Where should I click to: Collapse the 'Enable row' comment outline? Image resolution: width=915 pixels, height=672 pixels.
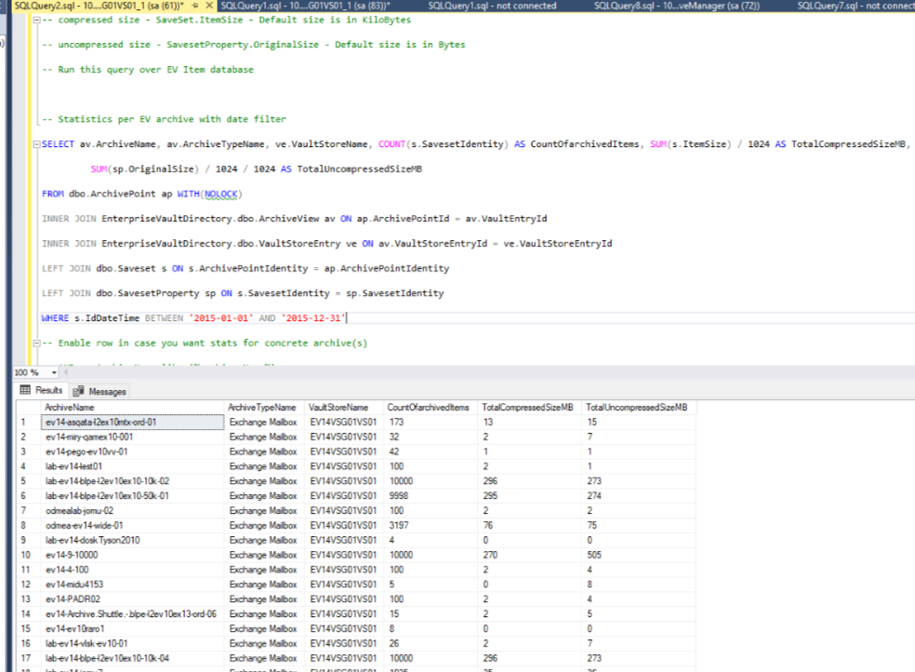[x=34, y=343]
